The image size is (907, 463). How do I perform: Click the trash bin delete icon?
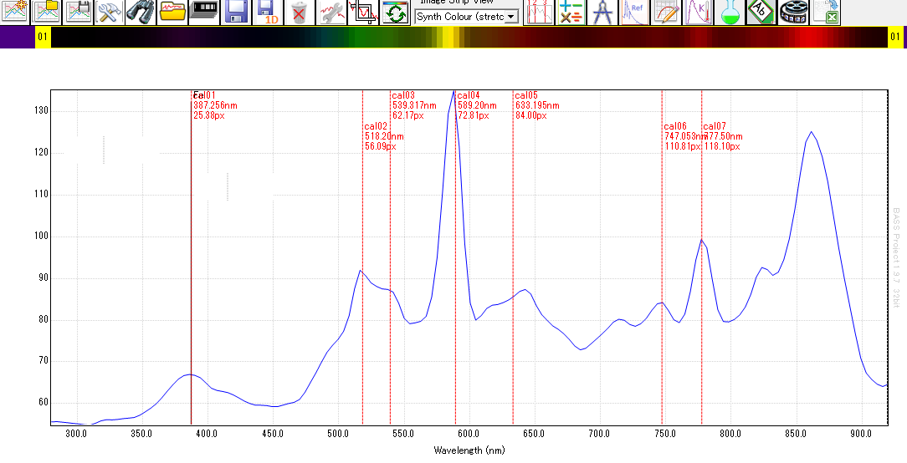(299, 12)
